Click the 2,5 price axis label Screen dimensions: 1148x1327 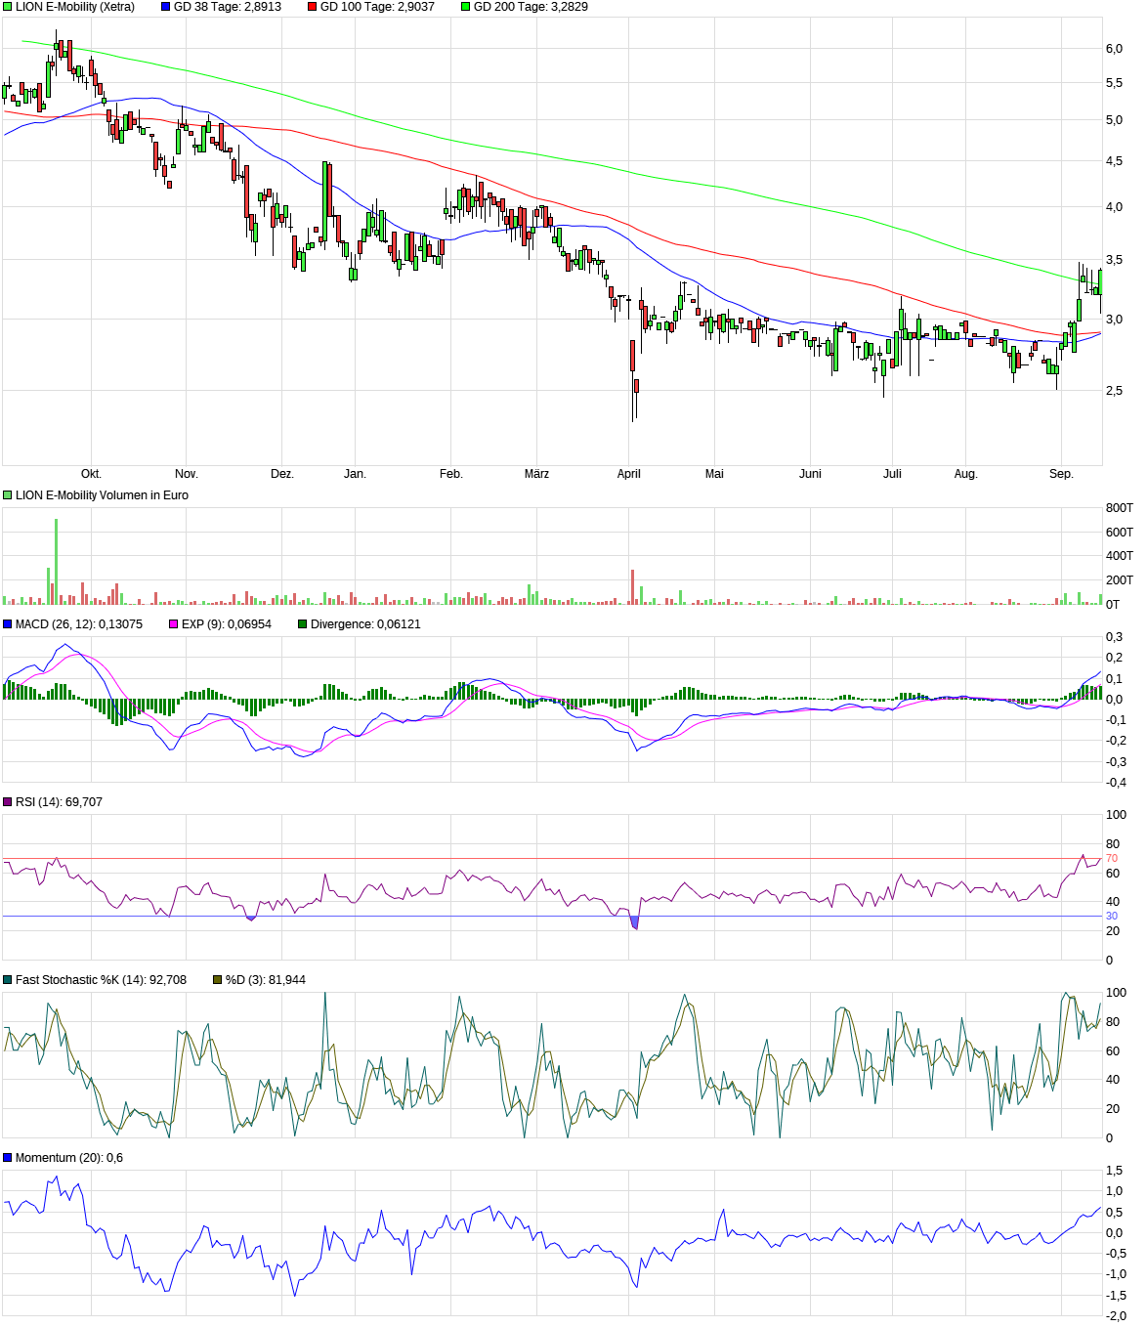[x=1115, y=391]
